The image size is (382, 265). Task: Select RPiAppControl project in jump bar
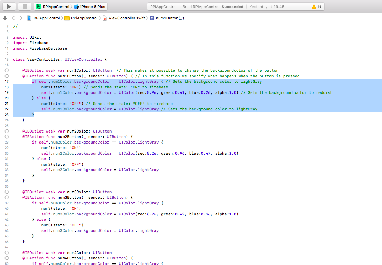(x=46, y=18)
